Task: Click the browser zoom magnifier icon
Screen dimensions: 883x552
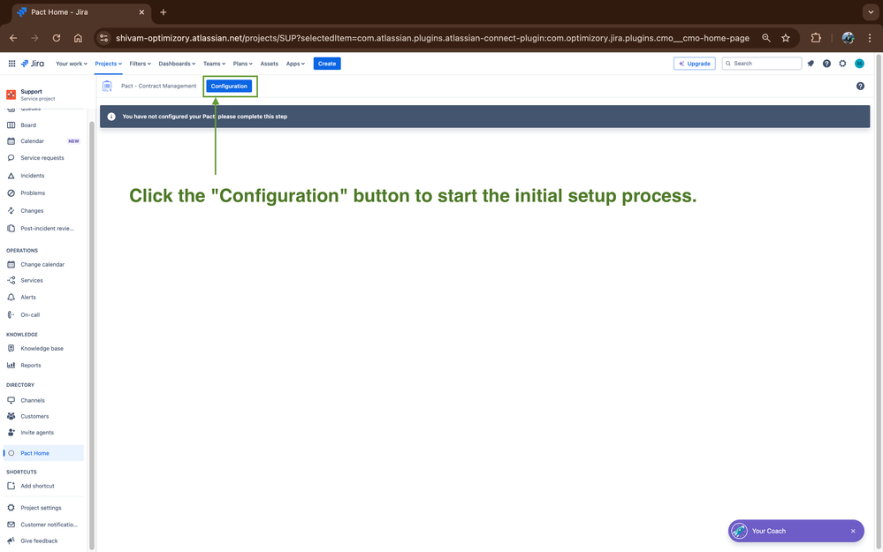Action: point(765,38)
